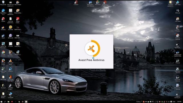The image size is (183, 103).
Task: Click the ENG language indicator in tray
Action: tap(174, 102)
